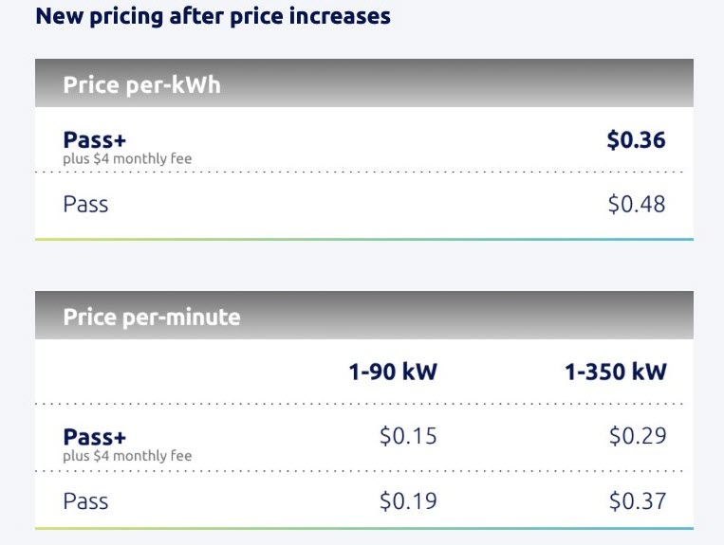
Task: Click the 'New pricing after price increases' heading
Action: [213, 17]
